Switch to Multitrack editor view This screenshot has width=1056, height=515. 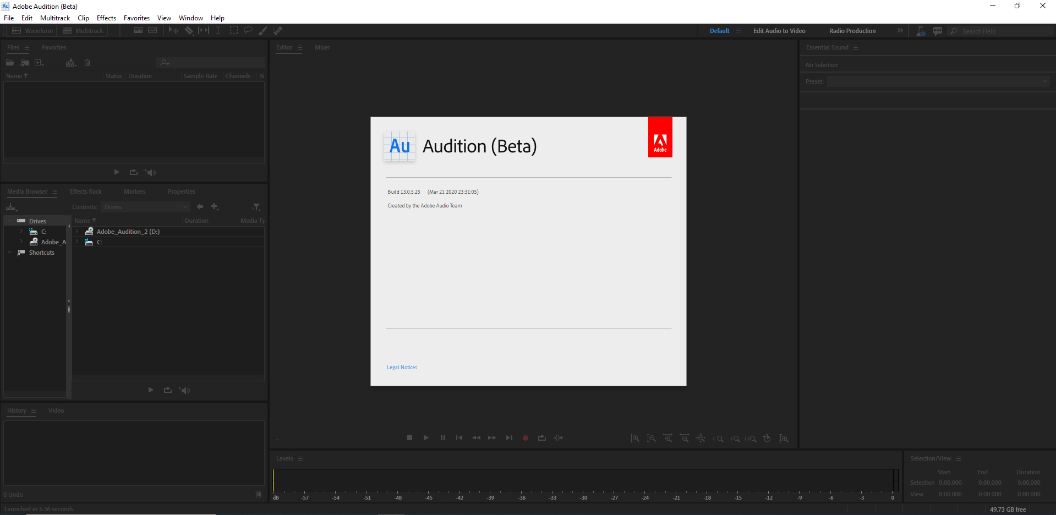point(83,31)
